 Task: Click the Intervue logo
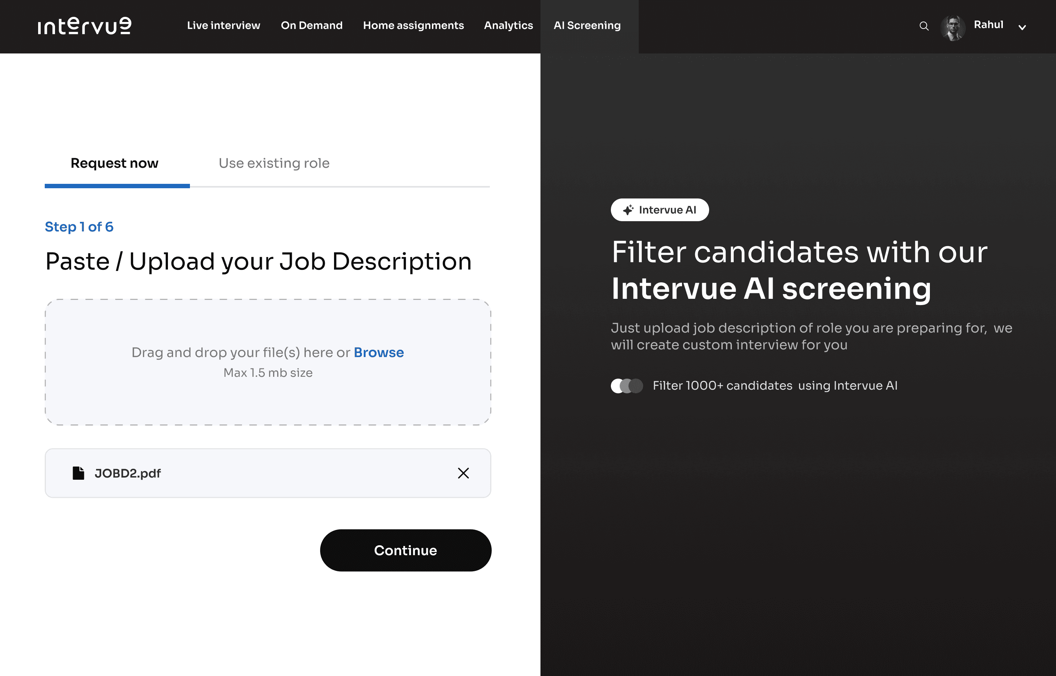pyautogui.click(x=84, y=26)
